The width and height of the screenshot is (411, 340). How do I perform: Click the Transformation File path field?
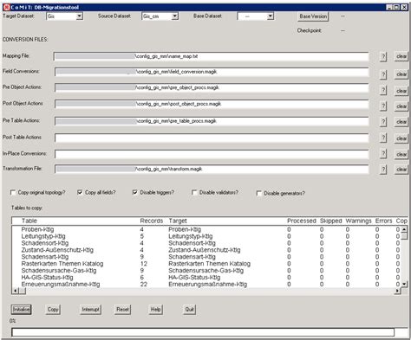212,169
